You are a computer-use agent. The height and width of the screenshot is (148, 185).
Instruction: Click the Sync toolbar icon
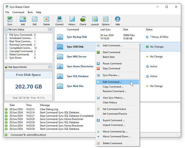(x=10, y=21)
